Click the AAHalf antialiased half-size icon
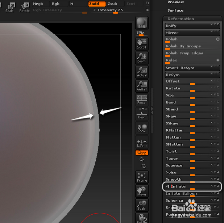This screenshot has height=223, width=224. (x=142, y=86)
